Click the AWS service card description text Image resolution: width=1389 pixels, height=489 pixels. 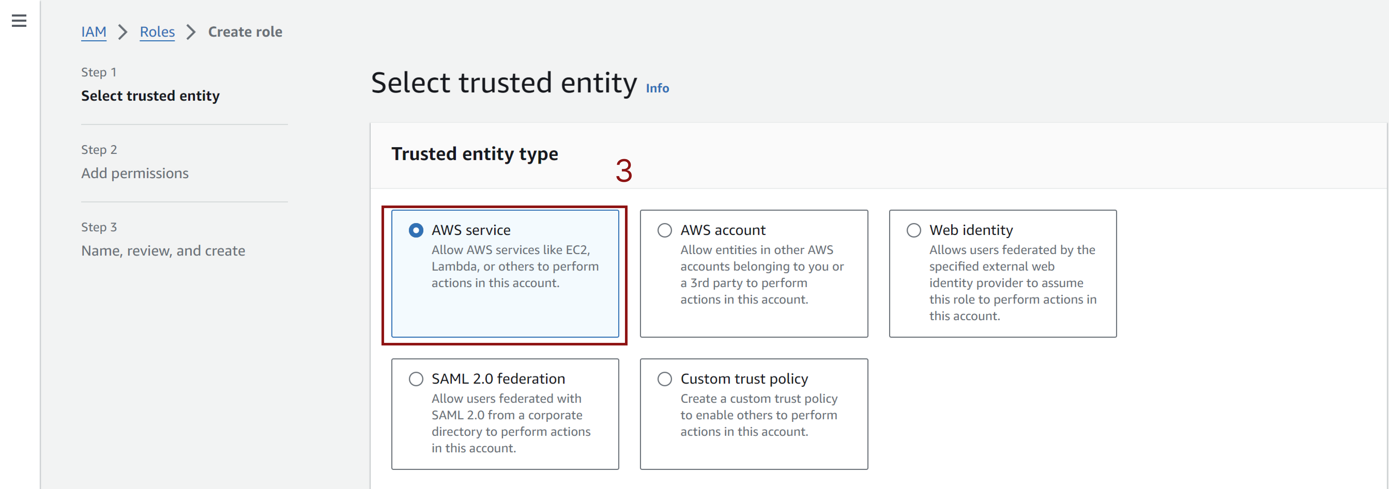(515, 267)
